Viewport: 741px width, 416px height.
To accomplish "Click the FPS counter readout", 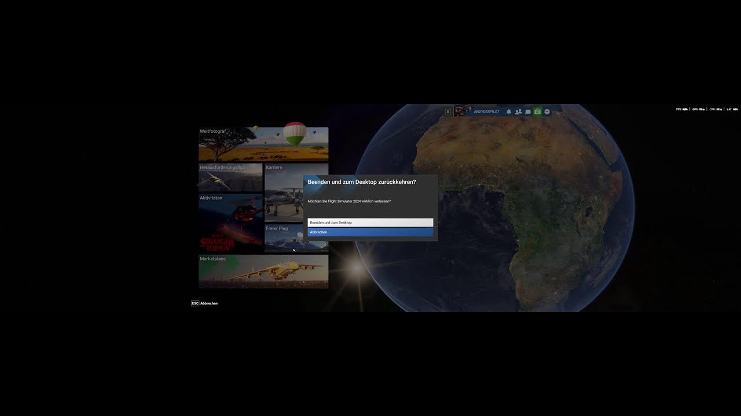I will pyautogui.click(x=682, y=109).
